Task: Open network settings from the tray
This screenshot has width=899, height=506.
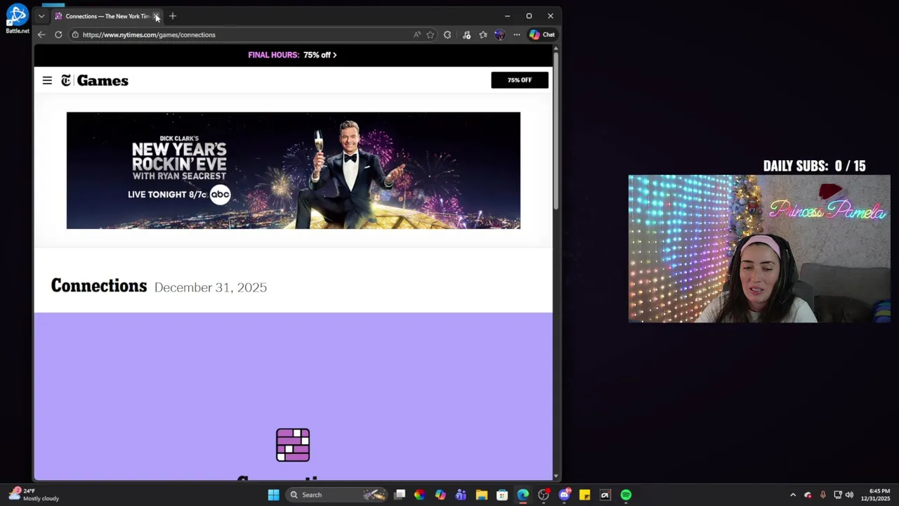Action: [x=838, y=495]
